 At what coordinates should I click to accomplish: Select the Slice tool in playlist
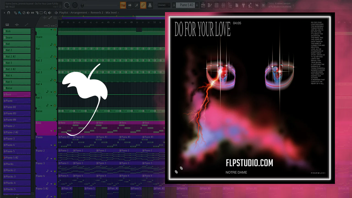click(37, 13)
